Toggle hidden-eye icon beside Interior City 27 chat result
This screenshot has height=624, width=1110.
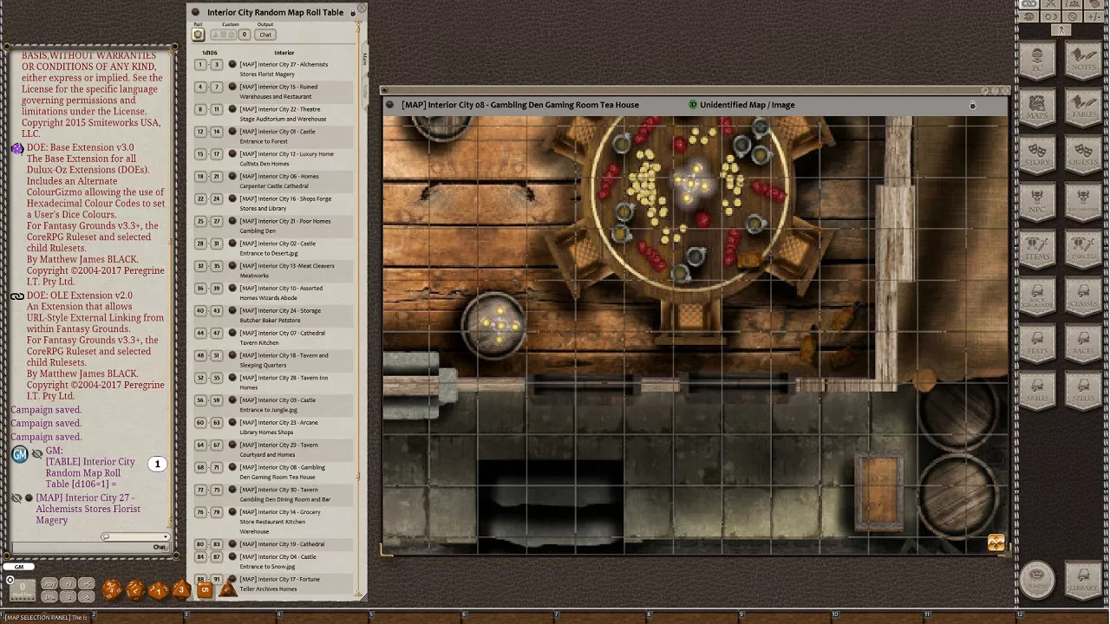tap(16, 498)
